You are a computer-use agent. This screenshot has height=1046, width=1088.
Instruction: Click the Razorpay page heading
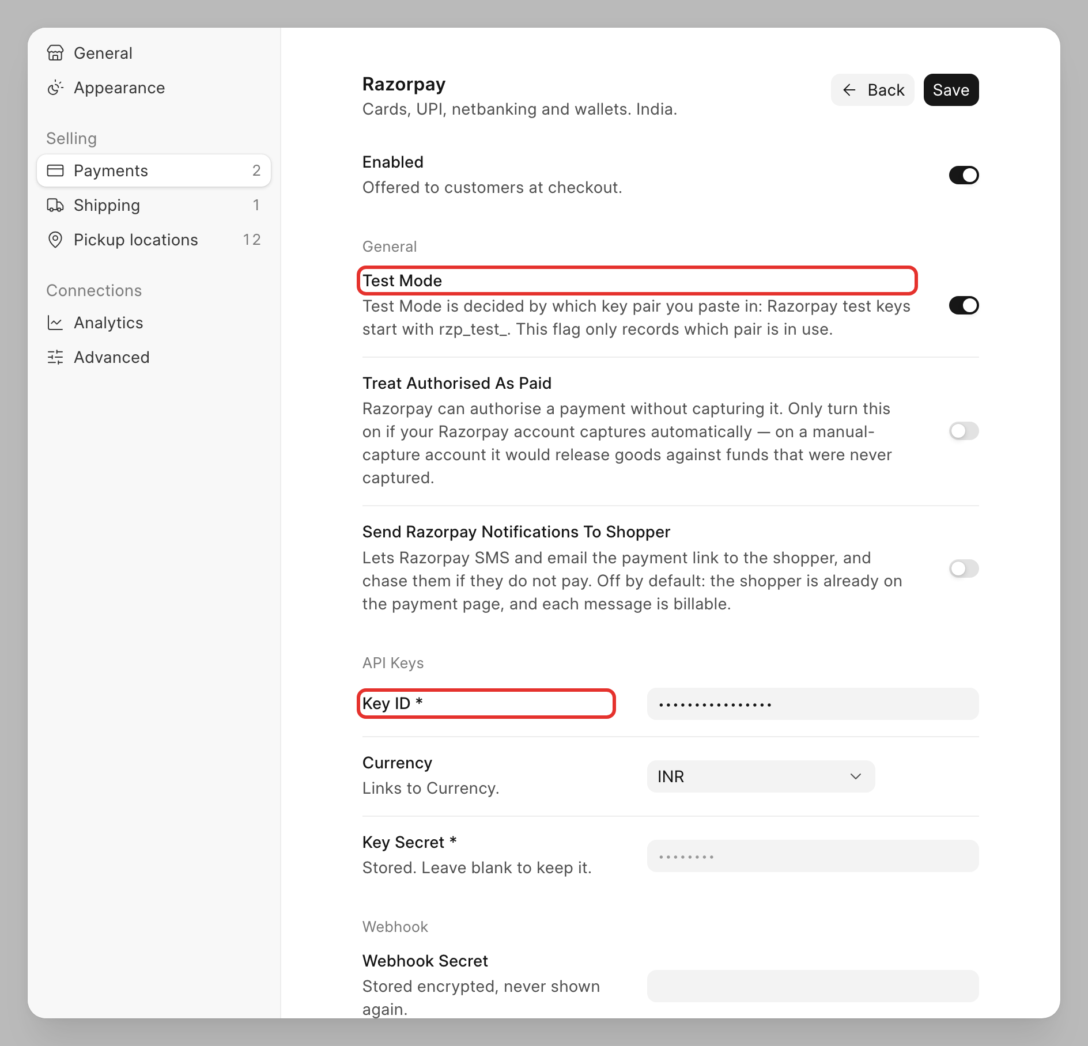point(404,84)
